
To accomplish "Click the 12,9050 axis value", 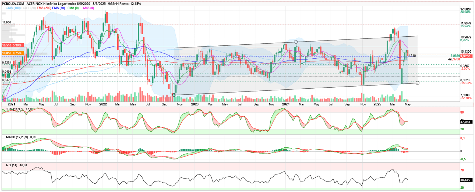I will tap(466, 9).
